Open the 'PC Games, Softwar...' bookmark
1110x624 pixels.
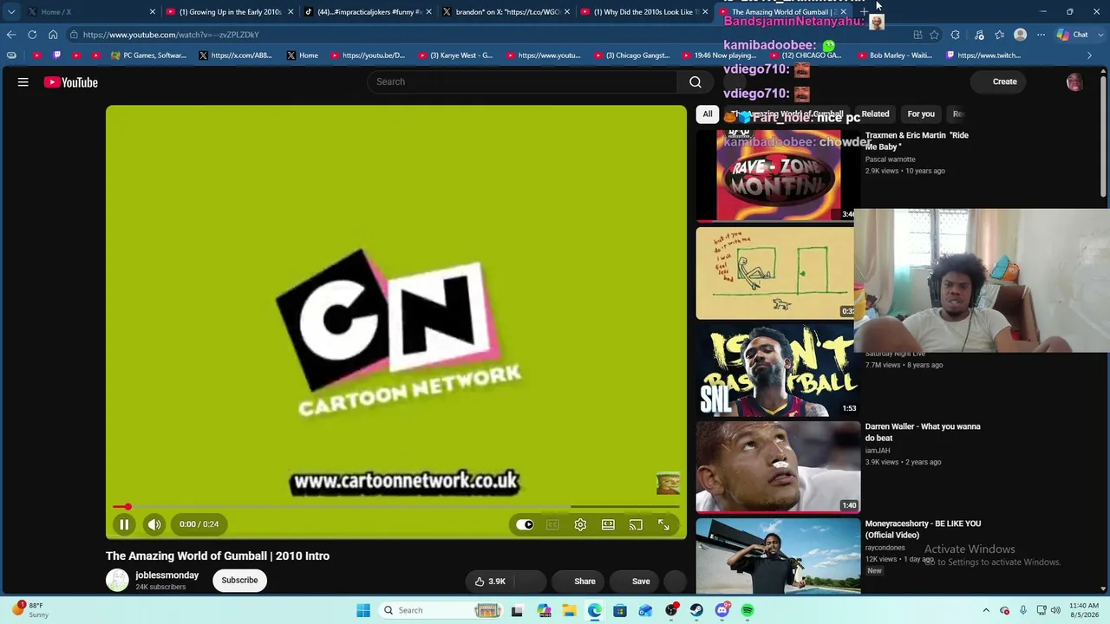(x=149, y=55)
